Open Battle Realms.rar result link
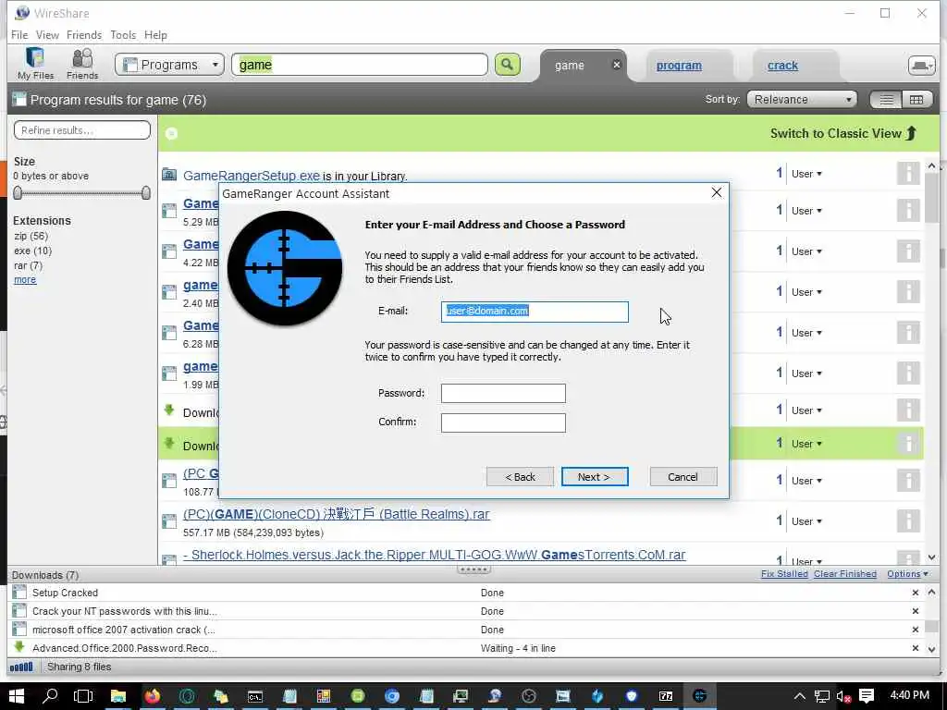 pos(336,514)
